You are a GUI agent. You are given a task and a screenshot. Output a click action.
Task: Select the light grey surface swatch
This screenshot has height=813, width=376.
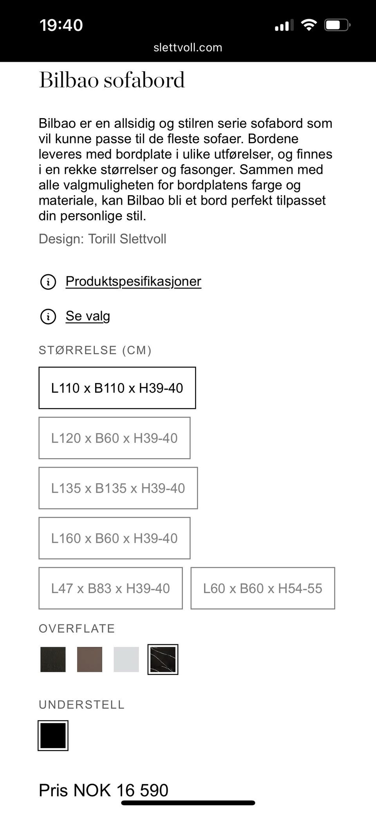[126, 660]
